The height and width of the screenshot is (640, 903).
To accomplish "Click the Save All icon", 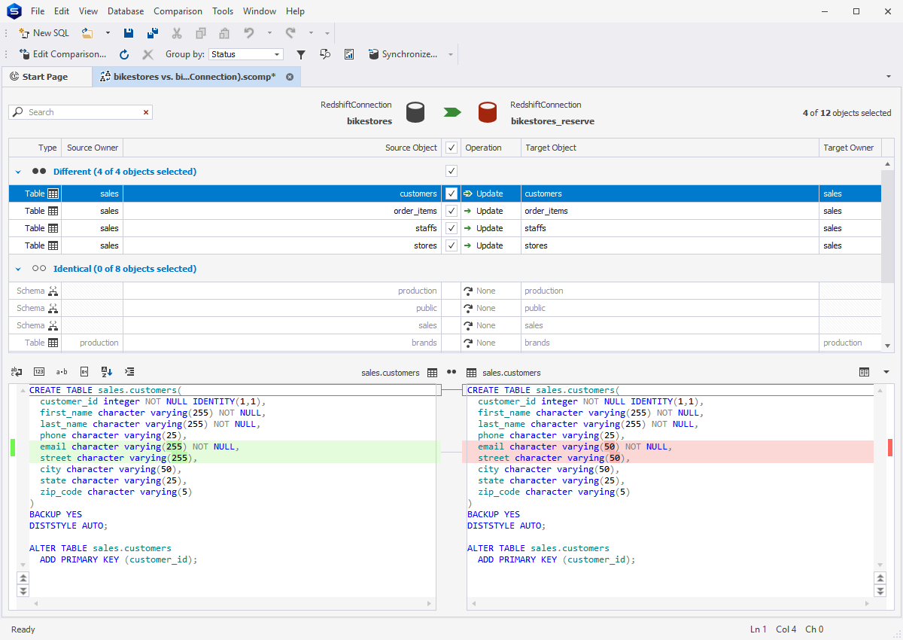I will click(153, 33).
